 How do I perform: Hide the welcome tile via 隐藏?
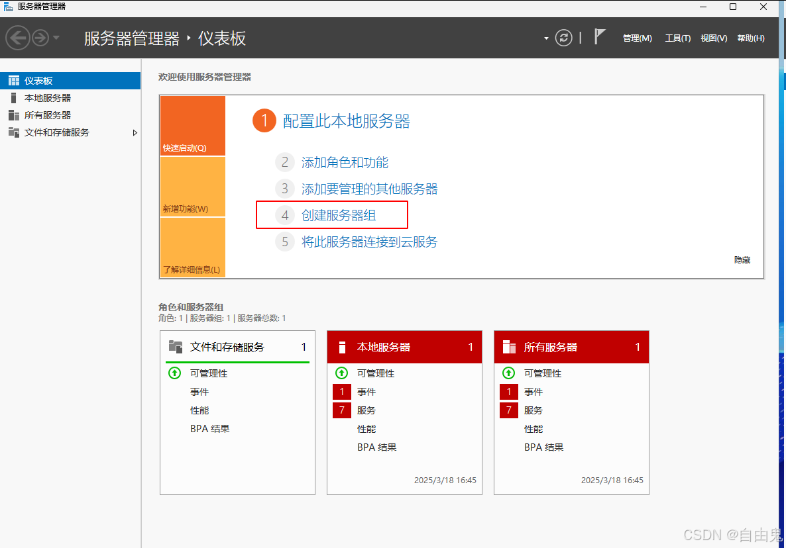pyautogui.click(x=742, y=259)
